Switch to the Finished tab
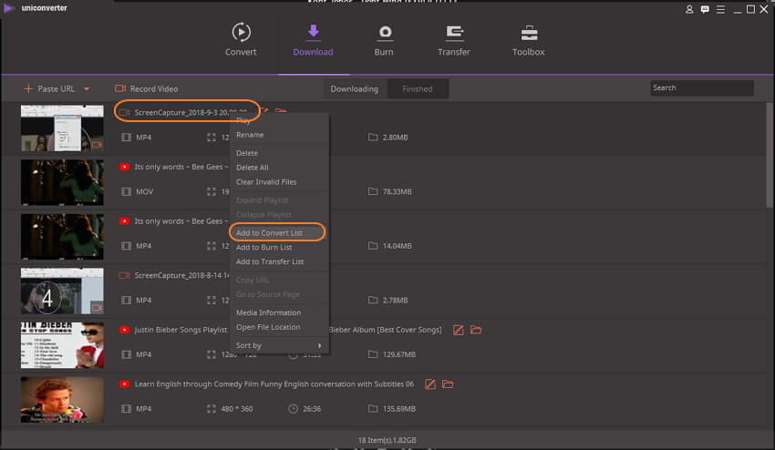 click(418, 89)
